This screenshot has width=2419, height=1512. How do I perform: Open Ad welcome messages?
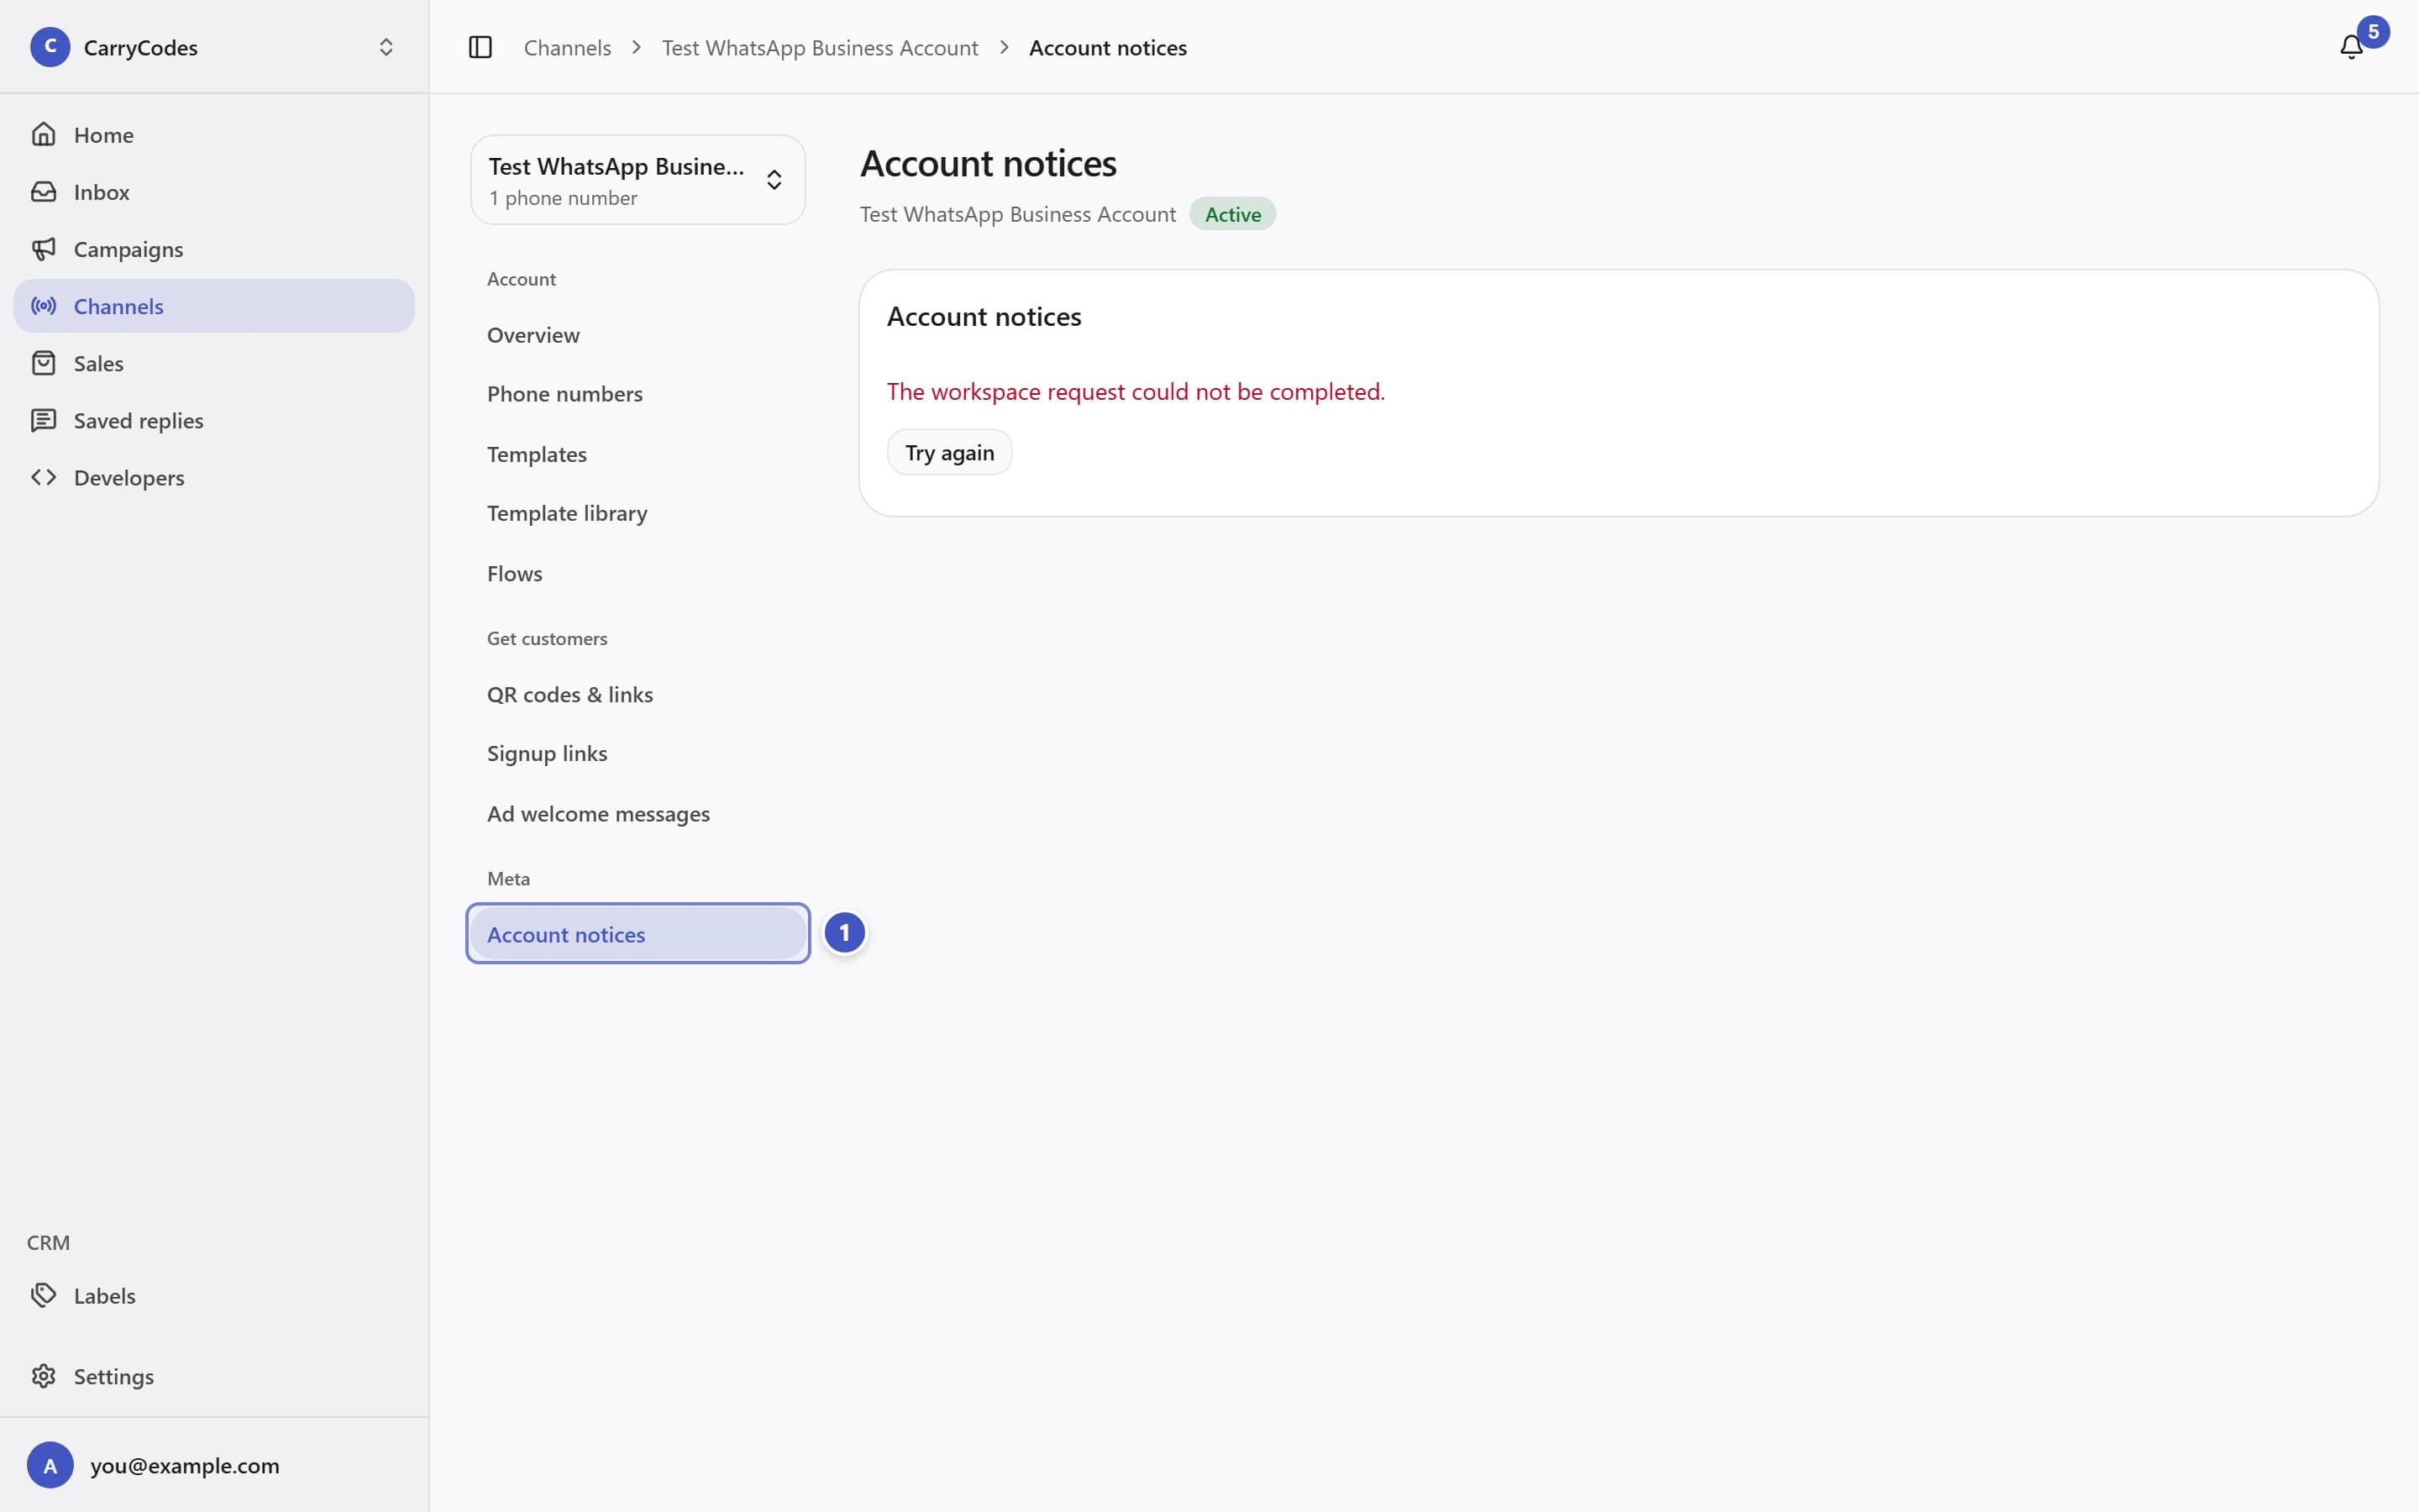click(638, 814)
